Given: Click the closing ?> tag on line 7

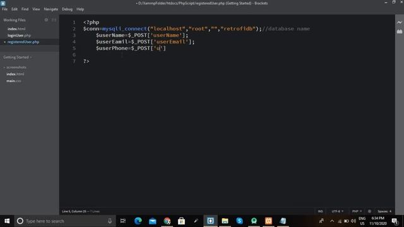Looking at the screenshot, I should pyautogui.click(x=86, y=61).
